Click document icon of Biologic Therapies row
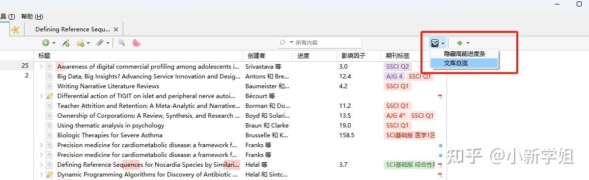This screenshot has width=589, height=180. tap(49, 135)
